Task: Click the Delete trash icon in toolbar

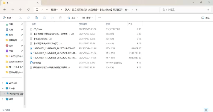Action: point(60,18)
